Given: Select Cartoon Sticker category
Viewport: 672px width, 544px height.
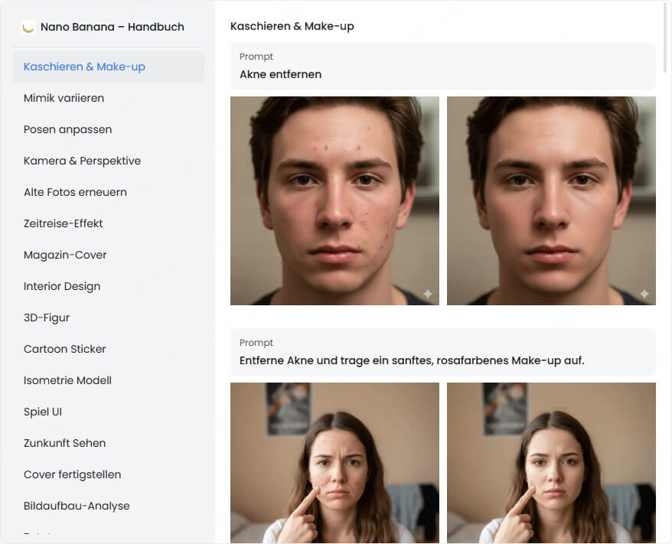Looking at the screenshot, I should click(x=65, y=349).
